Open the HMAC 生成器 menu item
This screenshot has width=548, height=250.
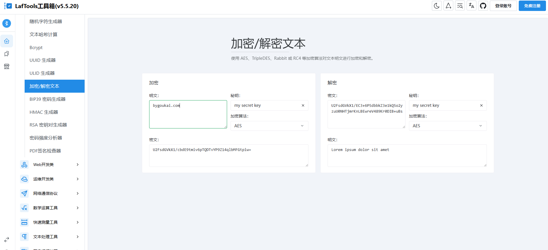point(44,112)
